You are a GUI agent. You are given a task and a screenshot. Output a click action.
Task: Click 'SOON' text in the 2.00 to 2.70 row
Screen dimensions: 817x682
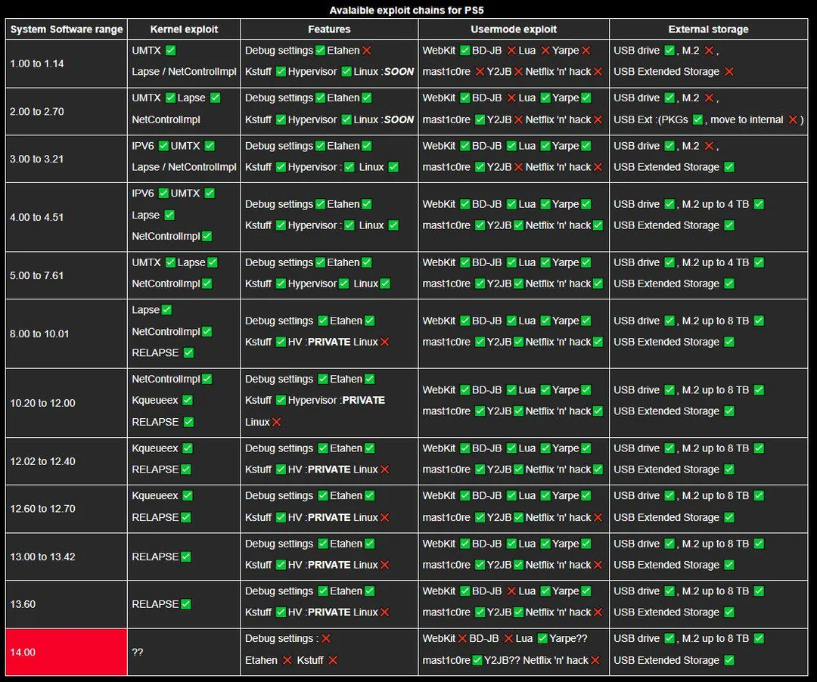click(x=399, y=119)
